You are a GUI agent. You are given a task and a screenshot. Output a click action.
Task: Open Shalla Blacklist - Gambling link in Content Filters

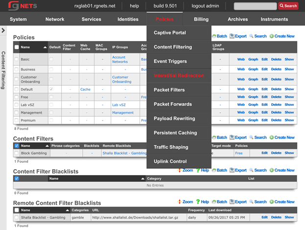125,153
